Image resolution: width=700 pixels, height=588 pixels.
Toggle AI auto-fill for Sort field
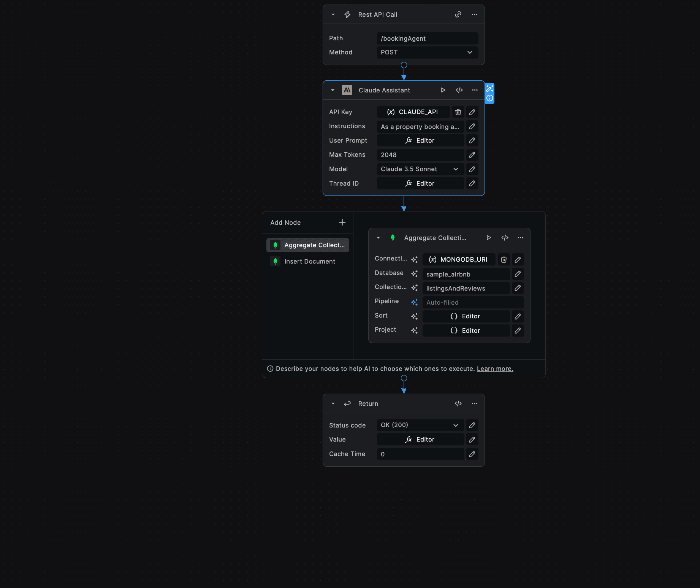[x=414, y=316]
